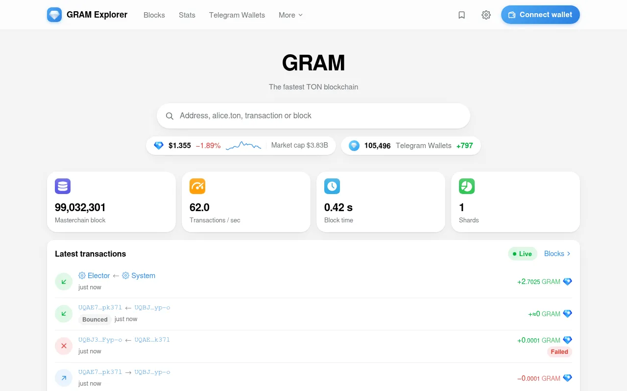Viewport: 627px width, 391px height.
Task: Toggle the Live updates badge
Action: click(523, 254)
